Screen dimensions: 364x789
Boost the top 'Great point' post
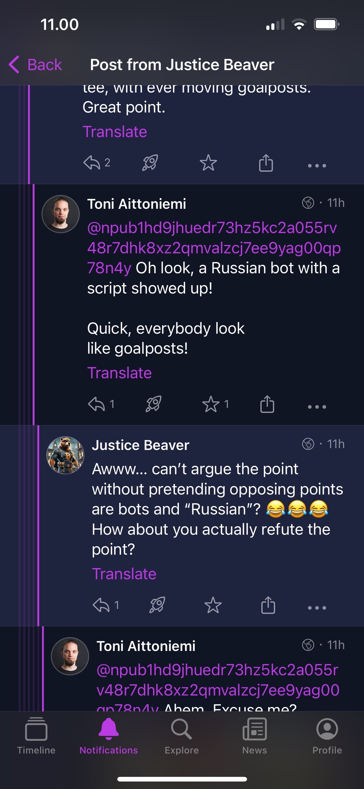click(x=150, y=163)
